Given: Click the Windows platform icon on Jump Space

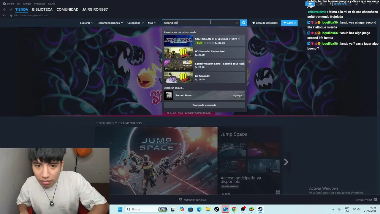Looking at the screenshot, I should click(278, 193).
